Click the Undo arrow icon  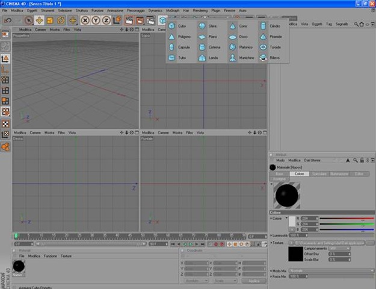pos(8,20)
